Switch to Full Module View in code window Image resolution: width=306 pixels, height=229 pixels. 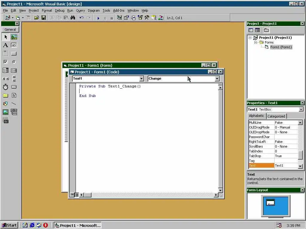77,195
